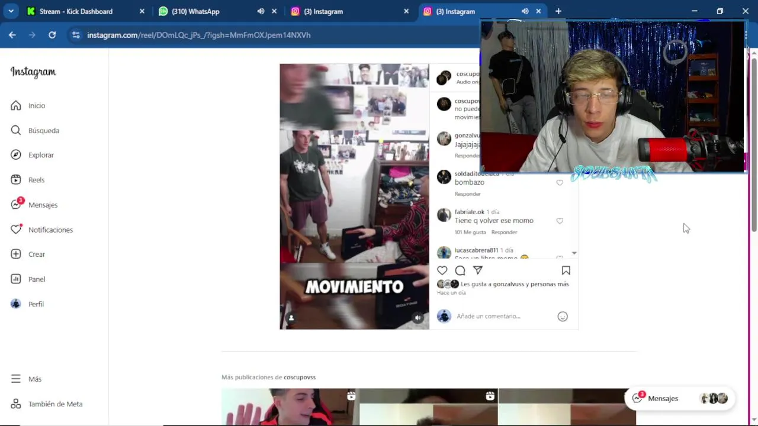The width and height of the screenshot is (758, 426).
Task: Reload the current page
Action: [52, 35]
